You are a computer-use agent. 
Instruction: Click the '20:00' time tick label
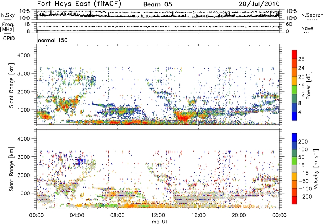click(x=239, y=215)
